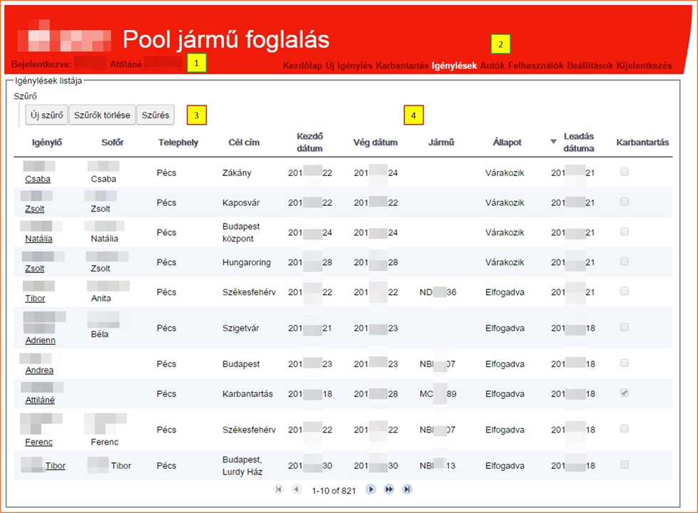Tick the Karbantartás checkbox in the Zákány row

click(x=625, y=172)
